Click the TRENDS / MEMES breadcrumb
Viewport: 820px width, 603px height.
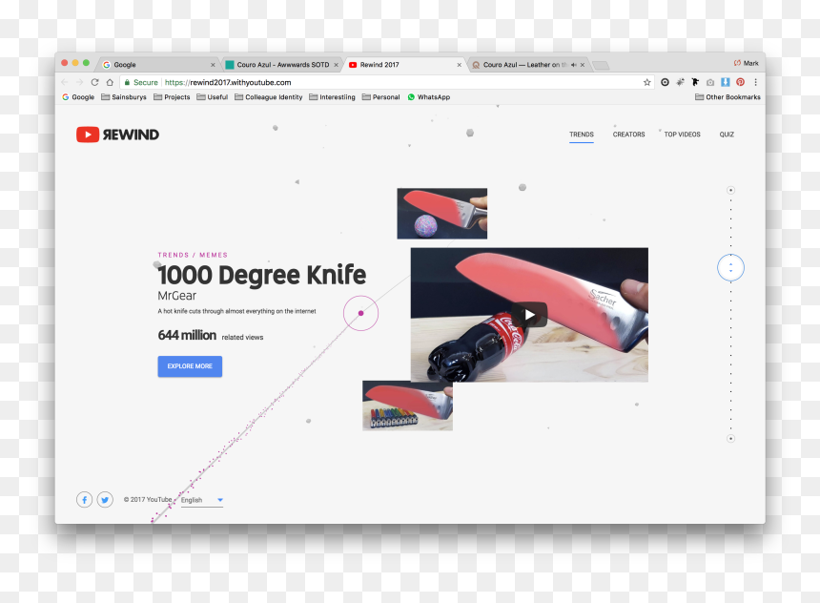(193, 255)
